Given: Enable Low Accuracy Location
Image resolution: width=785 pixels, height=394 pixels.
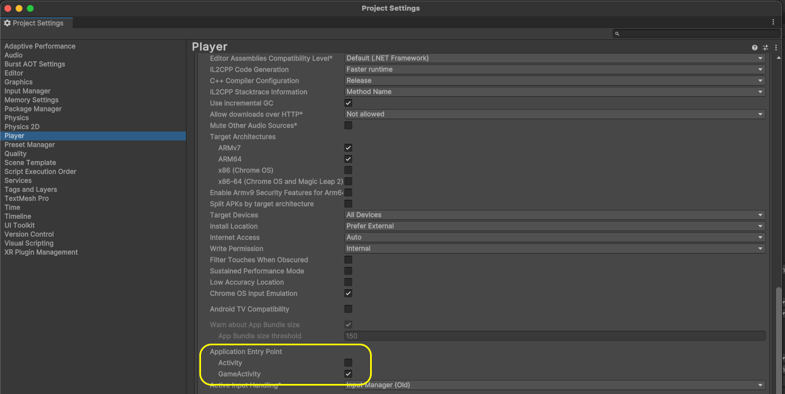Looking at the screenshot, I should click(x=348, y=282).
